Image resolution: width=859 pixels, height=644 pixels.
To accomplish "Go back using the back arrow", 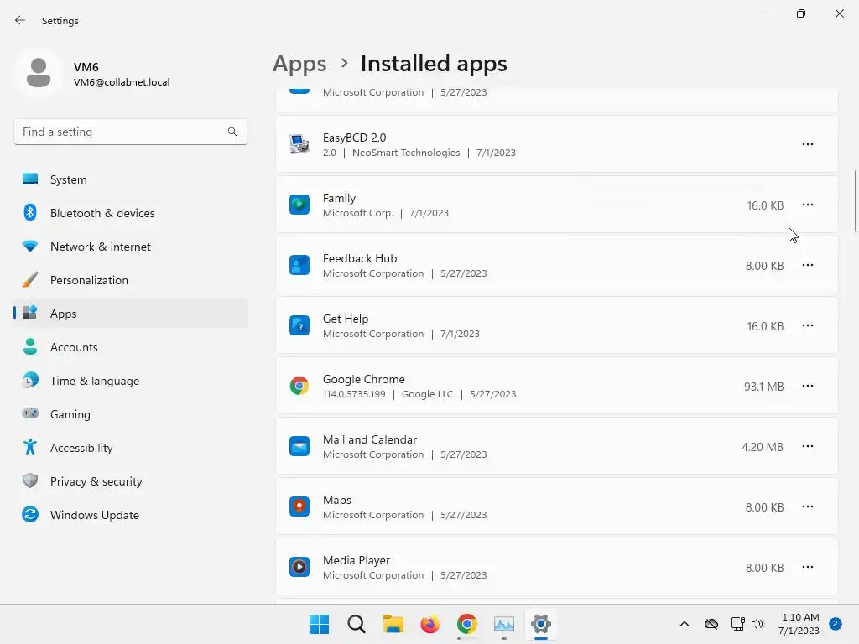I will click(x=20, y=20).
